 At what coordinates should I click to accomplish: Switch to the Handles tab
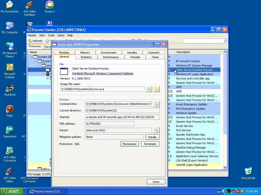pos(132,52)
